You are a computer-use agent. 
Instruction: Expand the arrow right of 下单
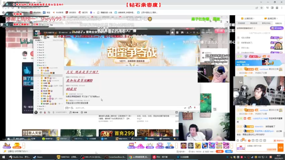[x=176, y=146]
